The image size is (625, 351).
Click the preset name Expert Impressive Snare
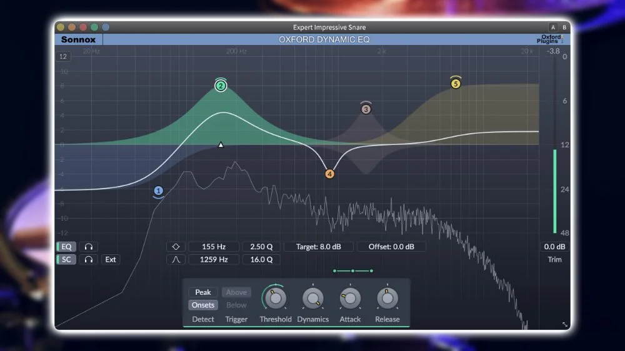pyautogui.click(x=329, y=27)
